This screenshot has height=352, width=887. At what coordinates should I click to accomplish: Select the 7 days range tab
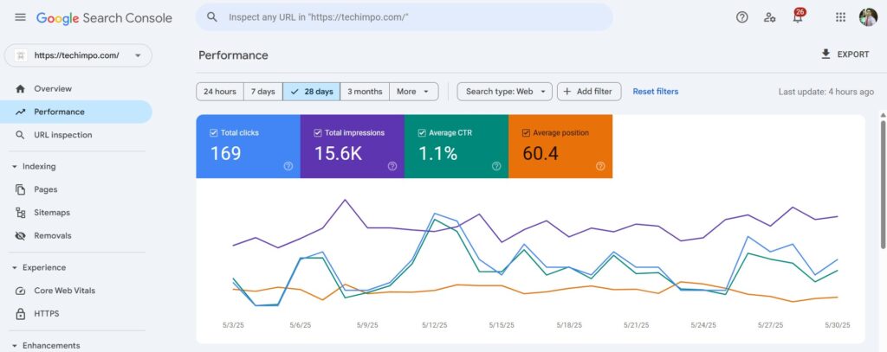pyautogui.click(x=263, y=92)
